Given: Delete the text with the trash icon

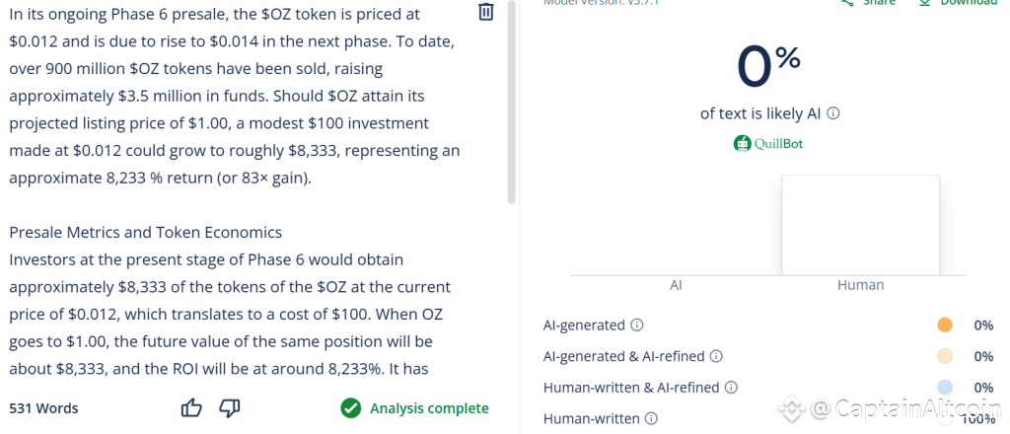Looking at the screenshot, I should [x=485, y=12].
